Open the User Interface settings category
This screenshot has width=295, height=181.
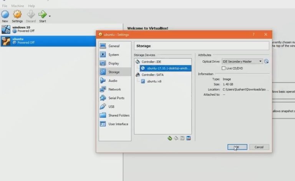115,124
